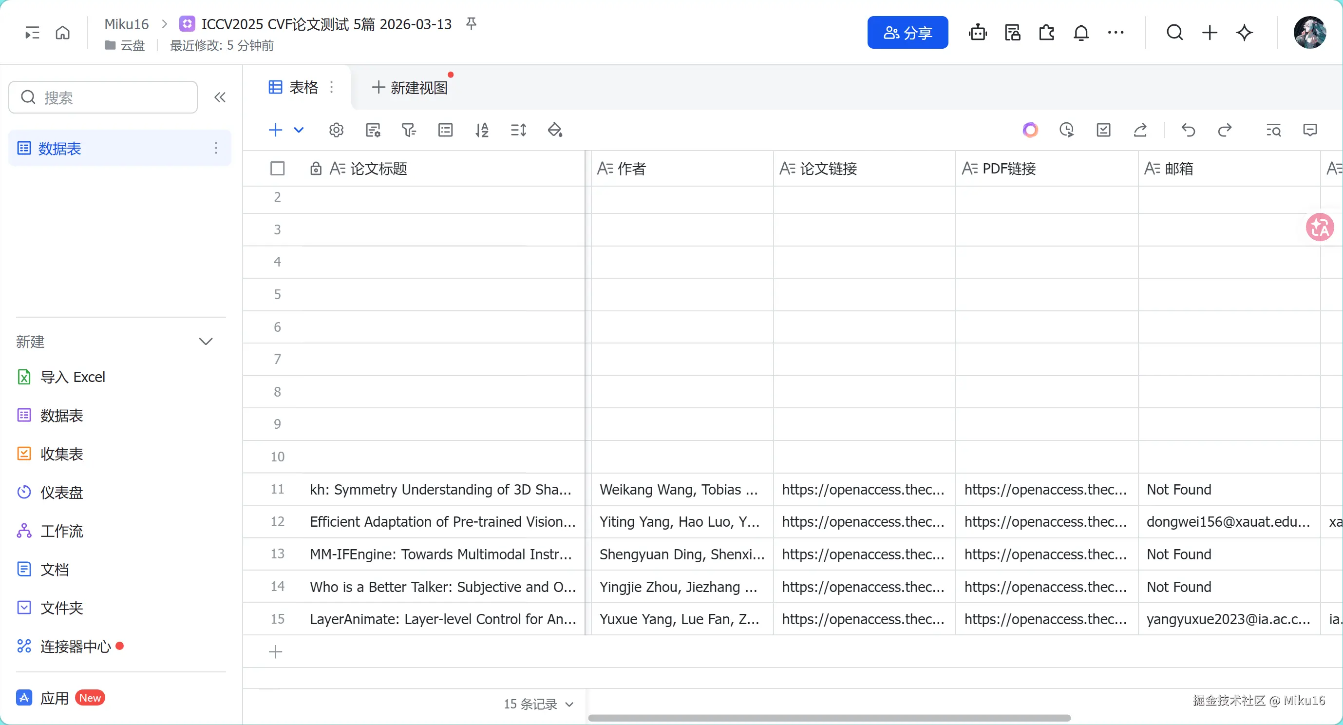This screenshot has height=725, width=1343.
Task: Toggle the select-all checkbox in the header
Action: tap(277, 169)
